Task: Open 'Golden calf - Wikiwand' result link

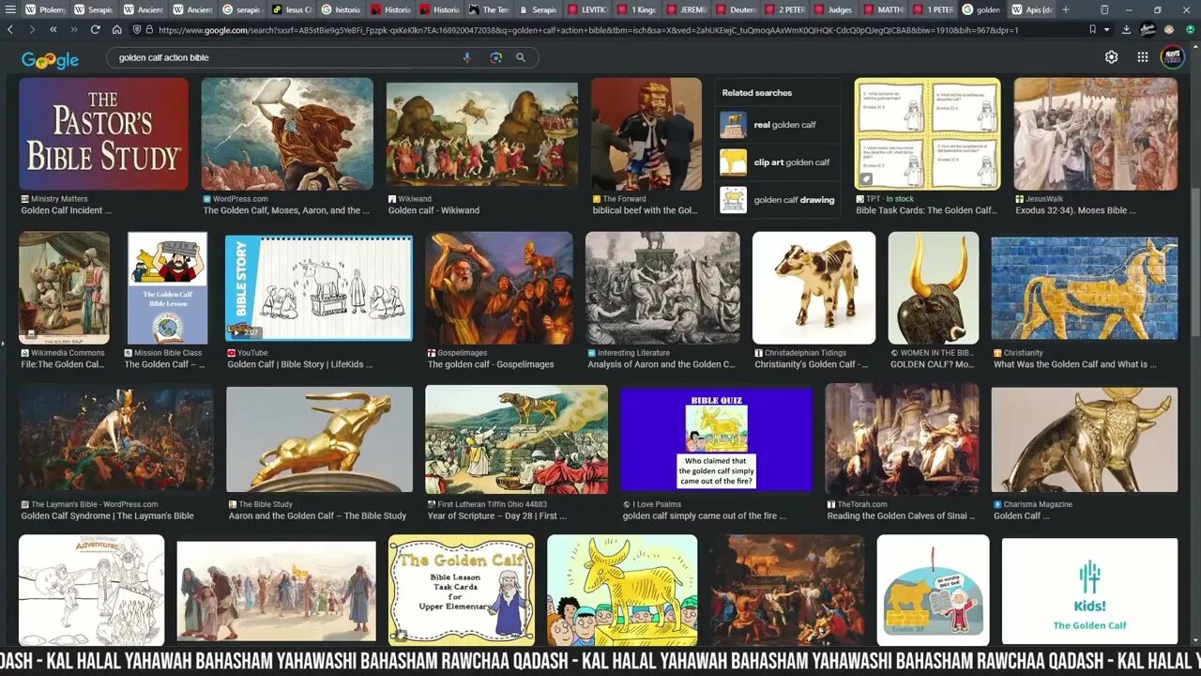Action: 433,210
